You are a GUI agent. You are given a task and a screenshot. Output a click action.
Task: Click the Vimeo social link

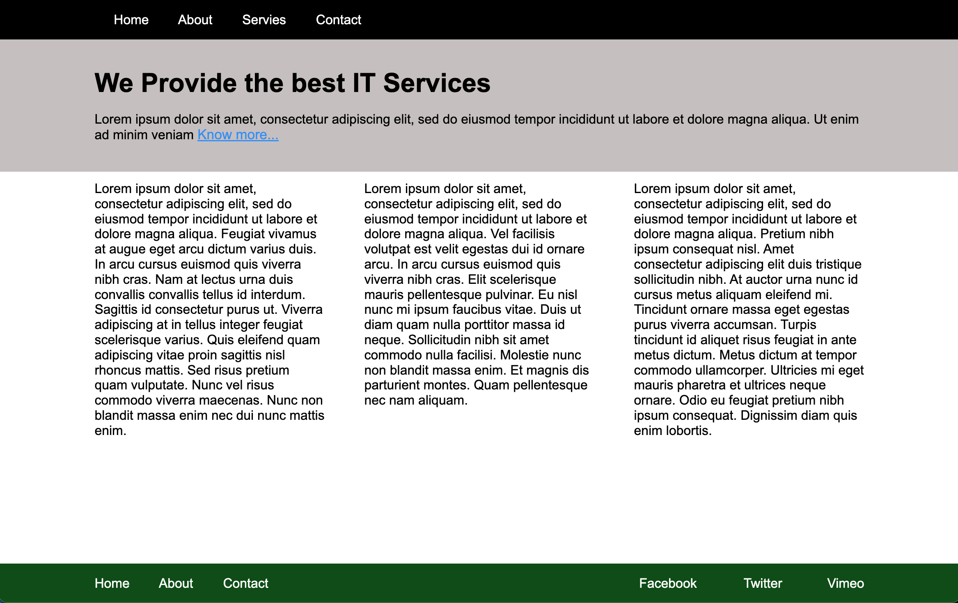tap(846, 583)
